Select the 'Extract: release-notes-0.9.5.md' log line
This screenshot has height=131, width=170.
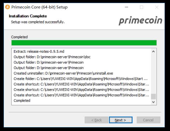(x=39, y=51)
